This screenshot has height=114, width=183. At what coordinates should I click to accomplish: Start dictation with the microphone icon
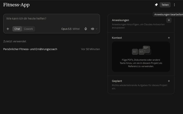(86, 29)
